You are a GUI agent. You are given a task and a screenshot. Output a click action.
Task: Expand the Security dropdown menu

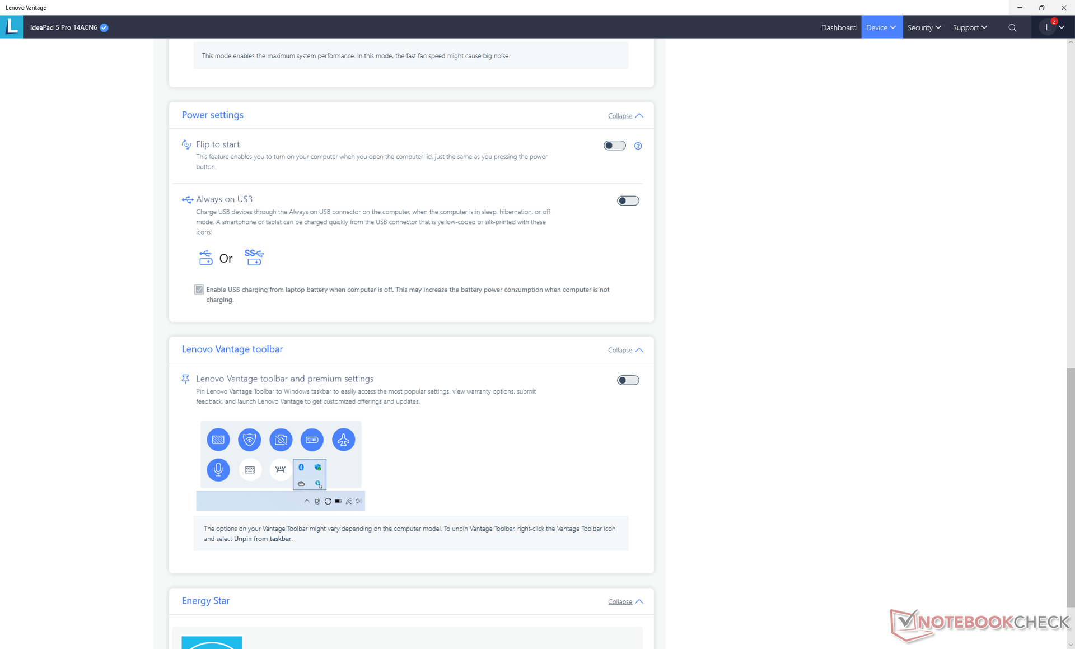point(924,27)
